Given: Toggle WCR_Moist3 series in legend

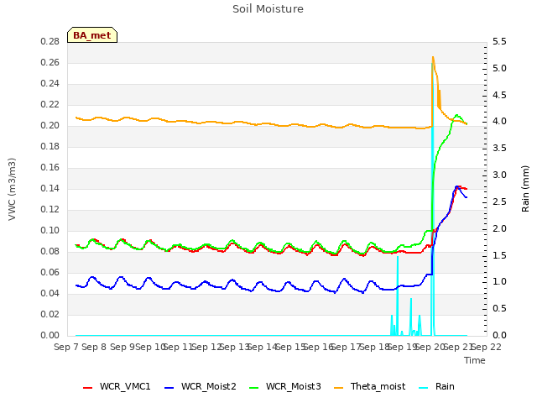Looking at the screenshot, I should click(285, 386).
